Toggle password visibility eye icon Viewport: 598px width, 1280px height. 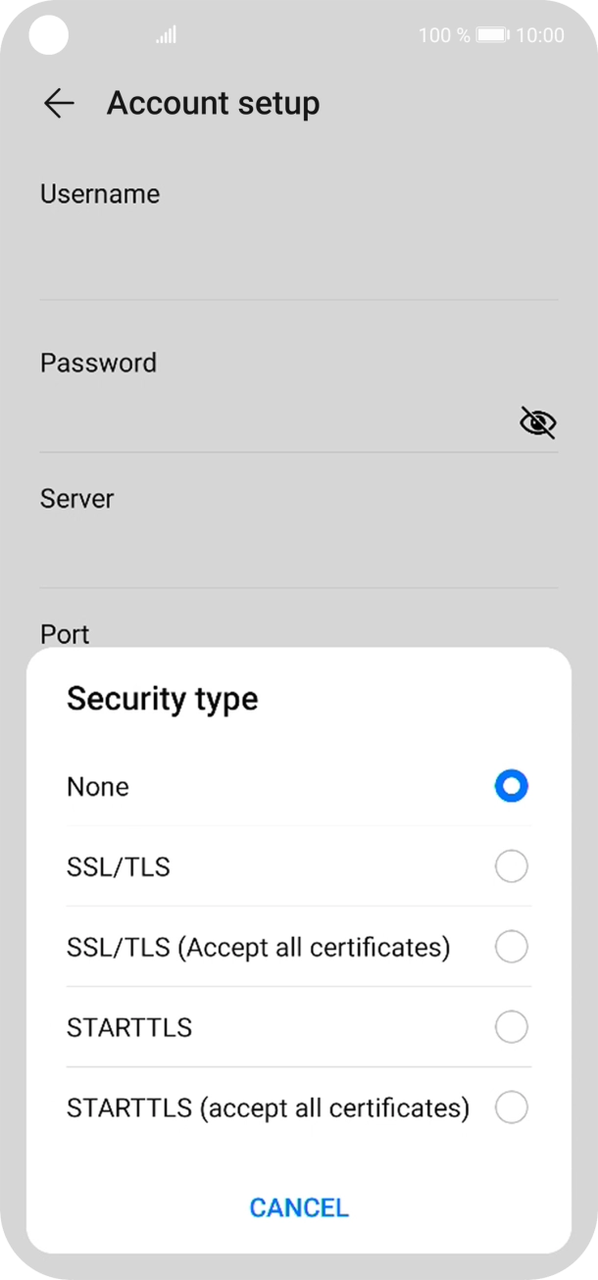click(537, 422)
